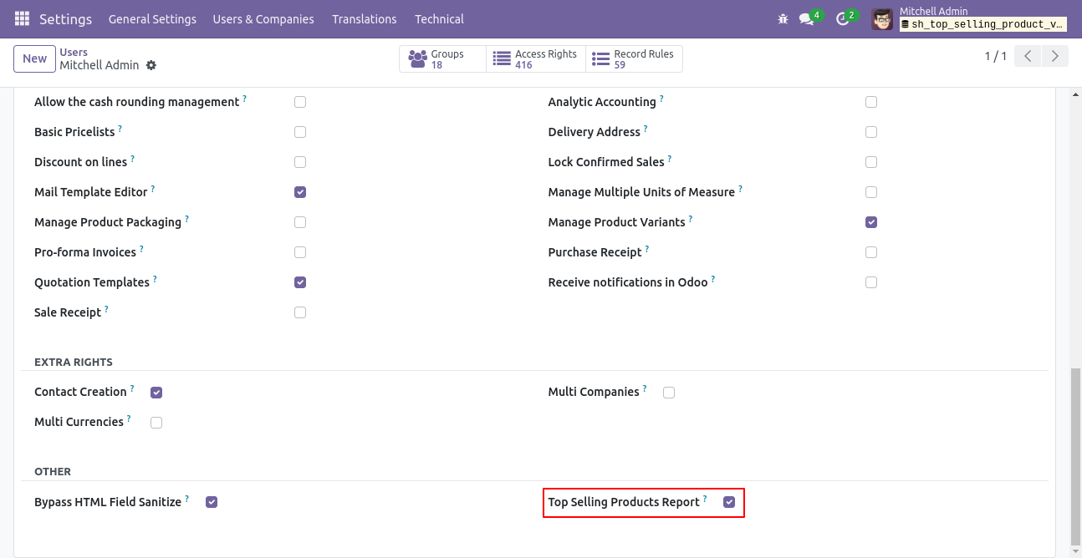This screenshot has height=558, width=1082.
Task: Enable Lock Confirmed Sales checkbox
Action: click(x=871, y=162)
